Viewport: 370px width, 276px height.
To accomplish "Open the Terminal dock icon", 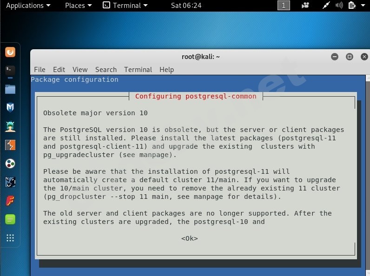I will tap(10, 71).
